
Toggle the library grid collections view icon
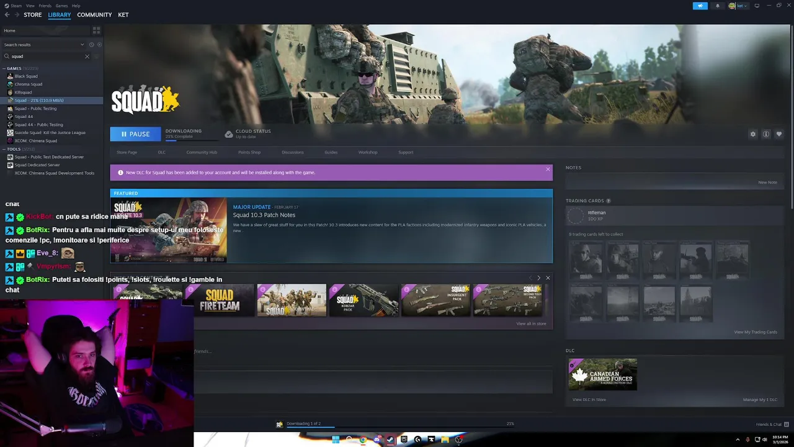point(96,30)
